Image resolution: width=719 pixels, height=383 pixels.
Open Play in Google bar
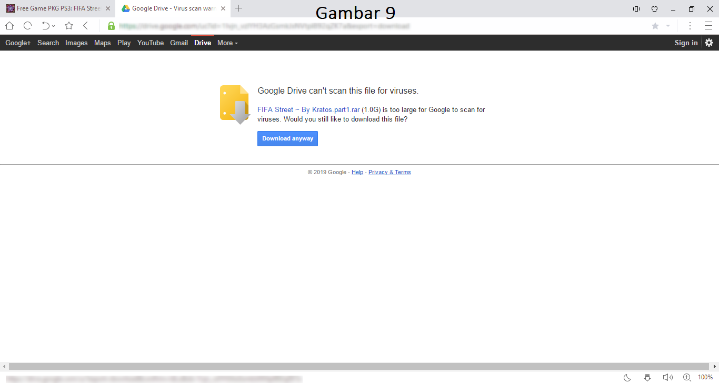tap(124, 43)
